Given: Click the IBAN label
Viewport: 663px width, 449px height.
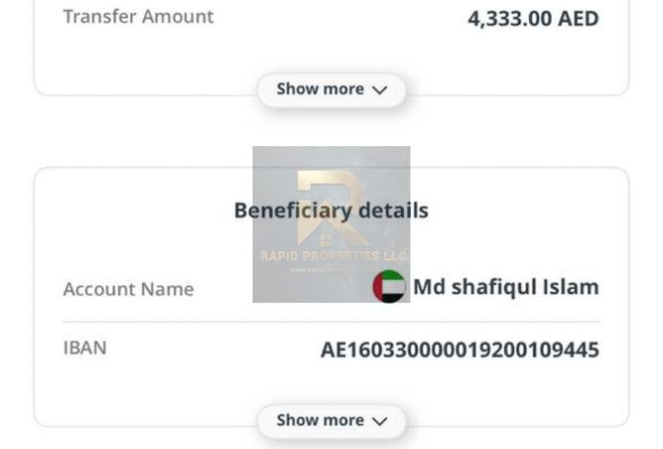Looking at the screenshot, I should click(84, 348).
